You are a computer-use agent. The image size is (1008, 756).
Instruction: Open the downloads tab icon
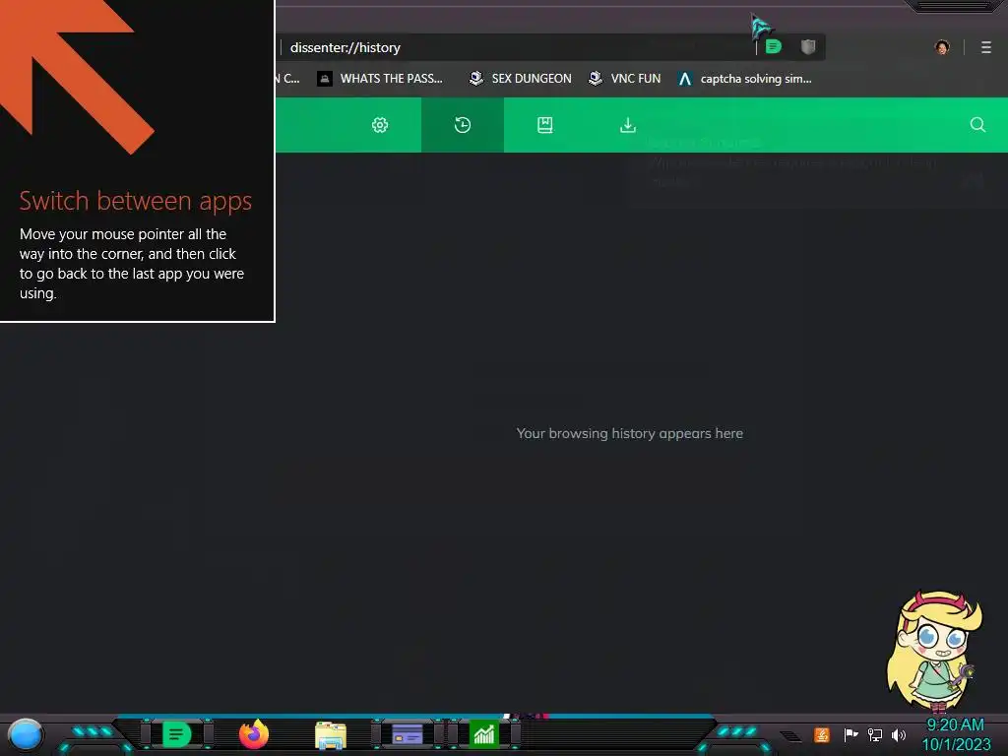click(x=628, y=125)
